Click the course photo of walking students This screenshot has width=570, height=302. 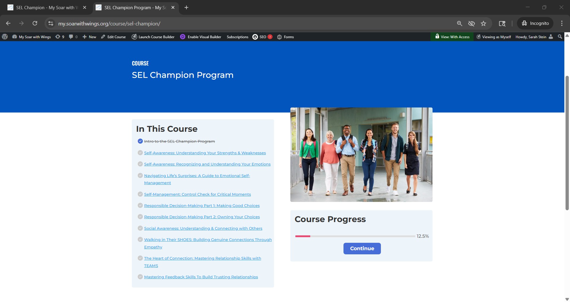point(361,155)
